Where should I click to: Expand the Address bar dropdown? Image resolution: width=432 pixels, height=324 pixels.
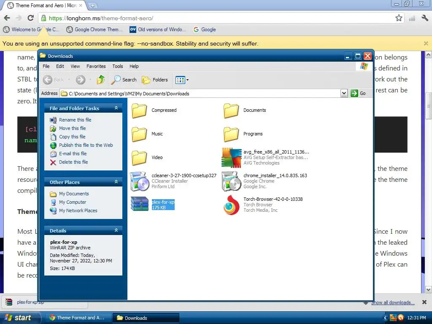[344, 93]
